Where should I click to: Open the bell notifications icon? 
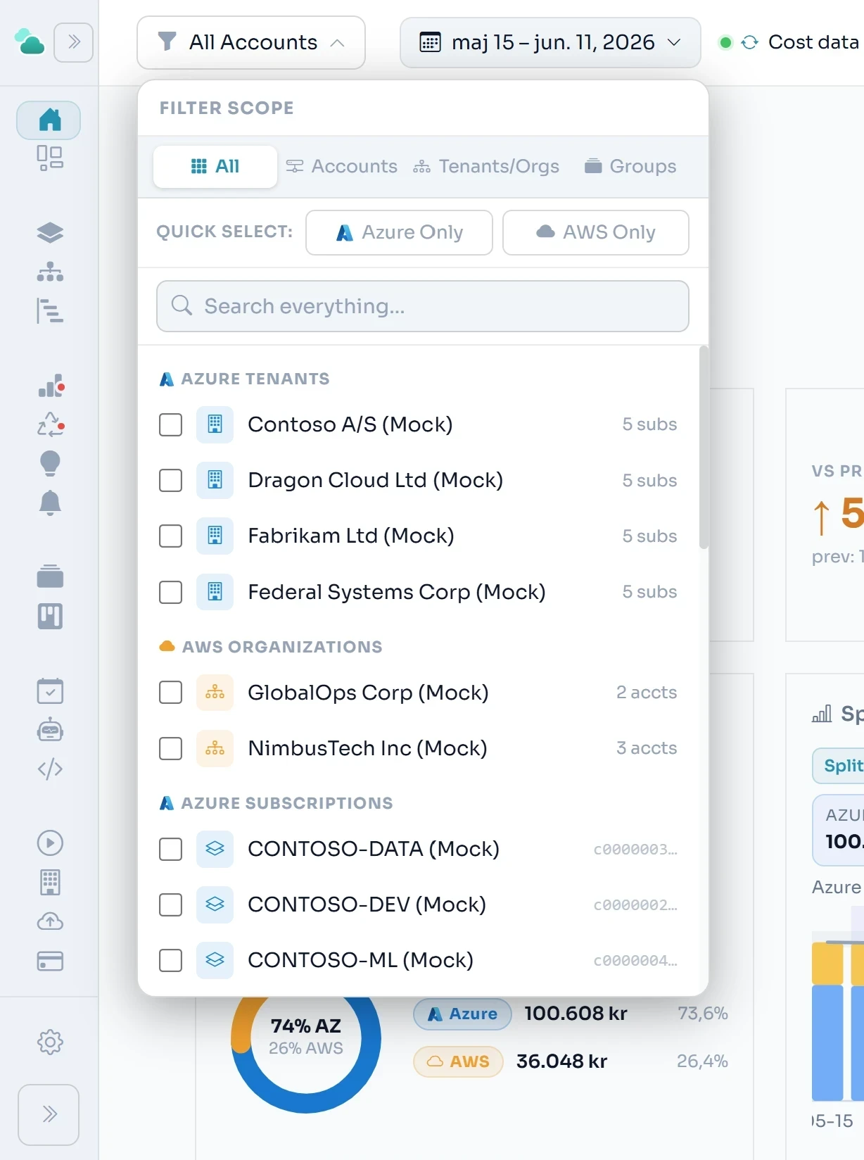point(50,503)
